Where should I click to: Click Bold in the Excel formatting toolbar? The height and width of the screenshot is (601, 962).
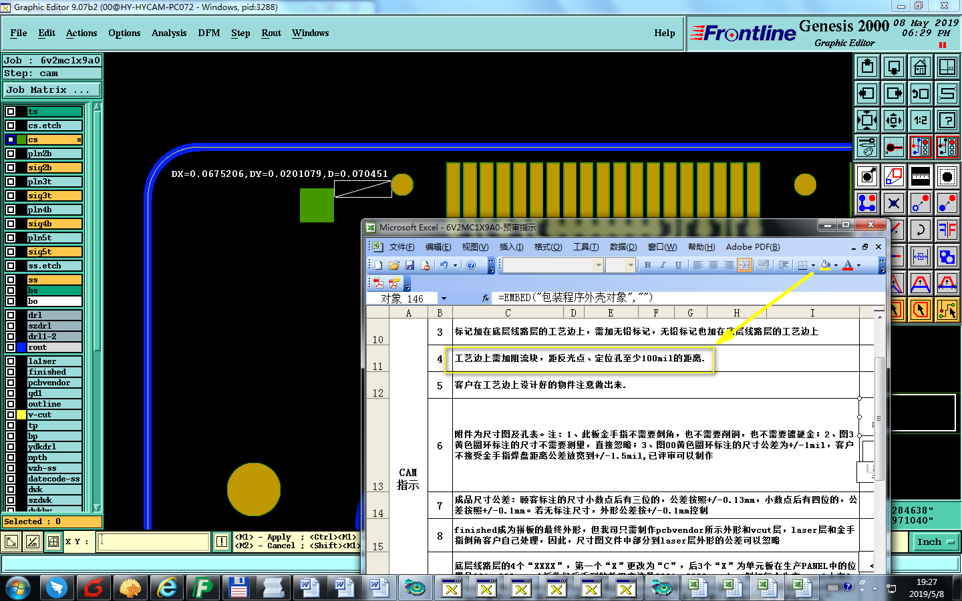point(647,265)
